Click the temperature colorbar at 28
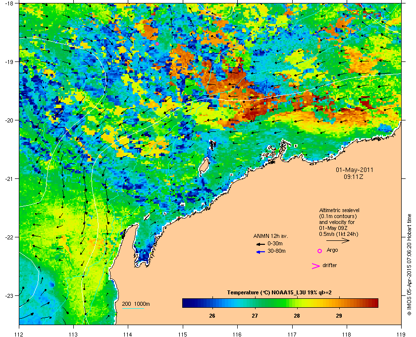 pyautogui.click(x=297, y=303)
